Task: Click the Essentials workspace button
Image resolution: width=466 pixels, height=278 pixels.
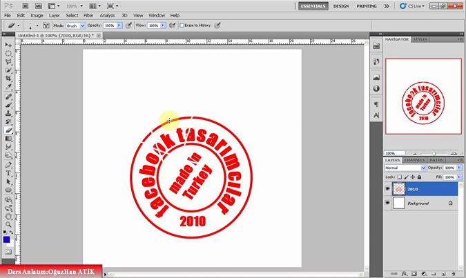Action: click(313, 6)
